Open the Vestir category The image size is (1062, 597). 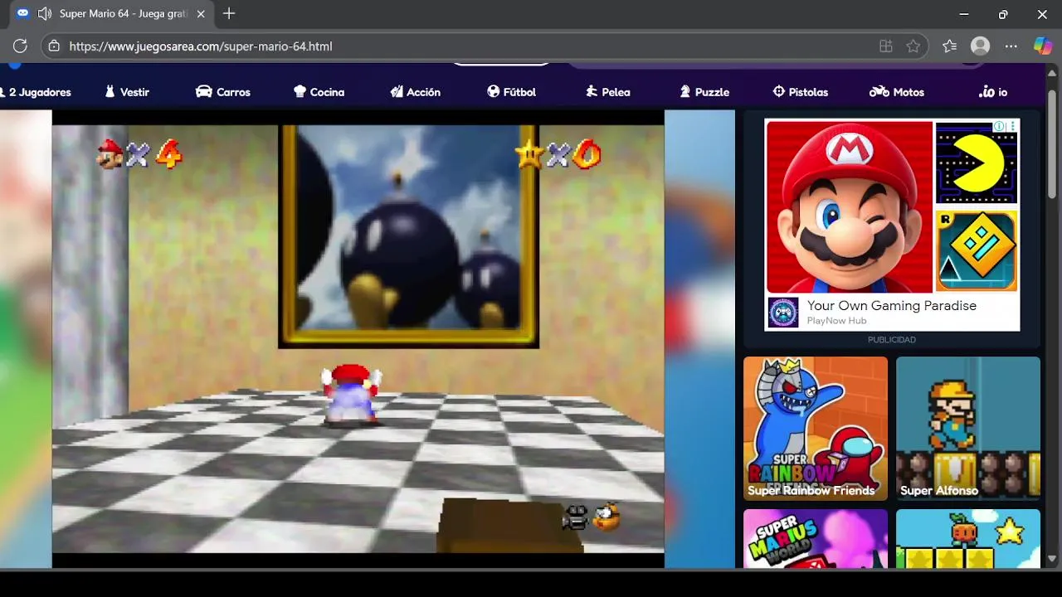[127, 92]
